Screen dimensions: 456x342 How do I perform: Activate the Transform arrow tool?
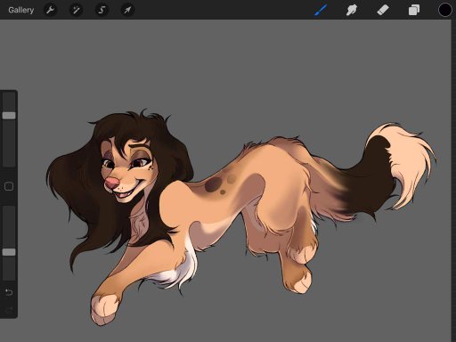point(127,10)
